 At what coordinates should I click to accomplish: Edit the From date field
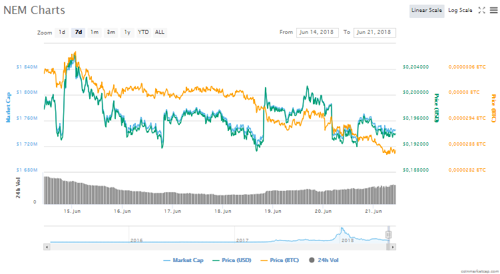click(318, 33)
